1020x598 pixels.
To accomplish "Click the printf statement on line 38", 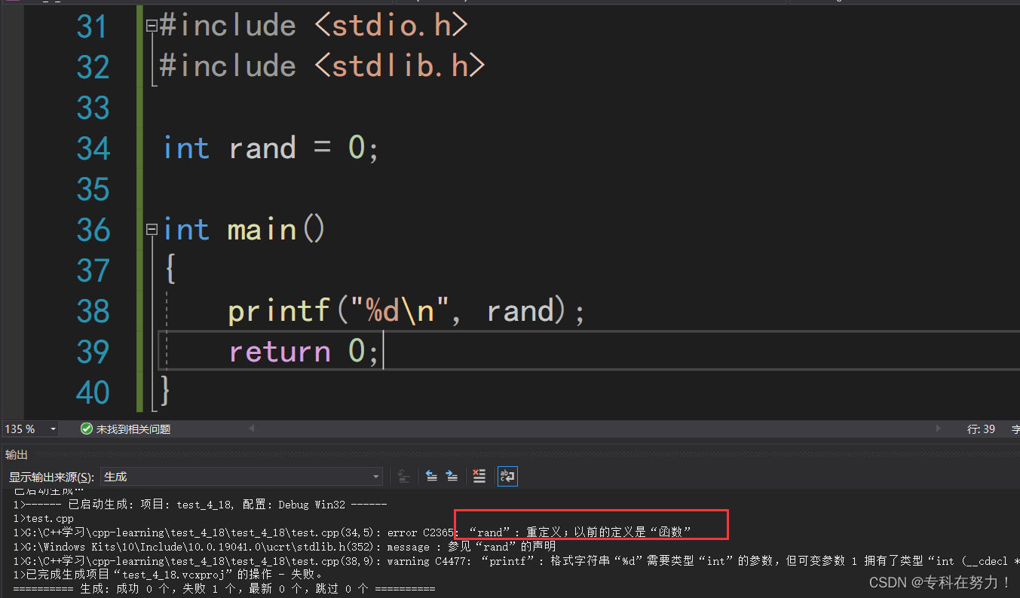I will click(406, 310).
